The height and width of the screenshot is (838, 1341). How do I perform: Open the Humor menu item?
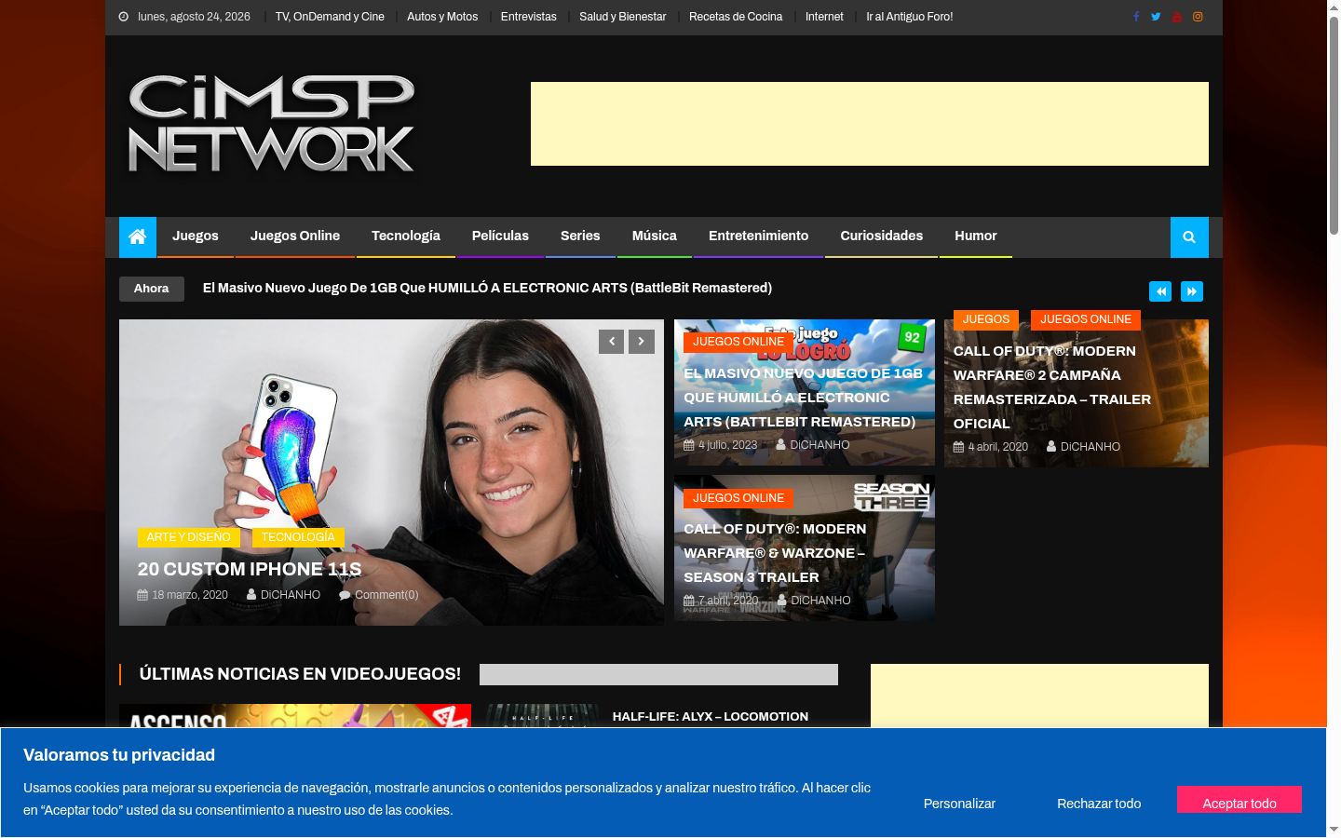tap(976, 237)
